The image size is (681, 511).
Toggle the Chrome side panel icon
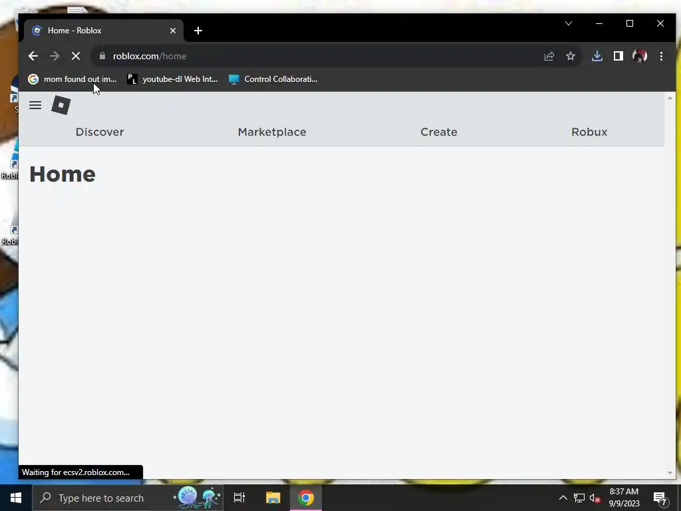(x=618, y=56)
